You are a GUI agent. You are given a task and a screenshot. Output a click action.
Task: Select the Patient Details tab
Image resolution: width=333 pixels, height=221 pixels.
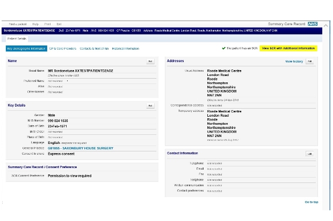click(x=18, y=39)
